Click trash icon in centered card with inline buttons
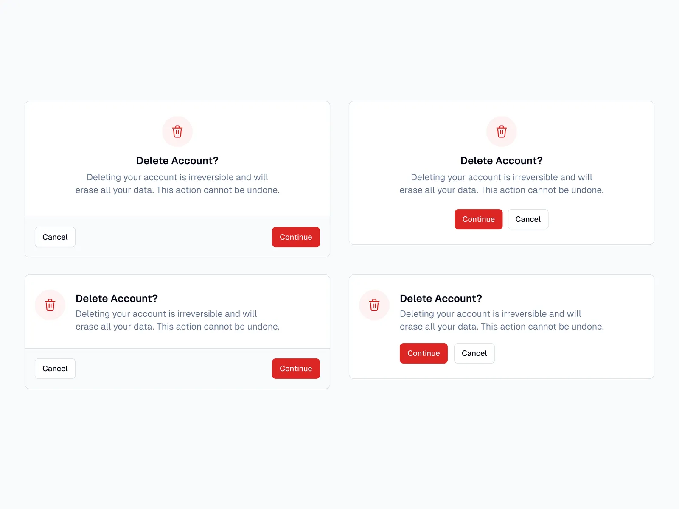 (502, 131)
